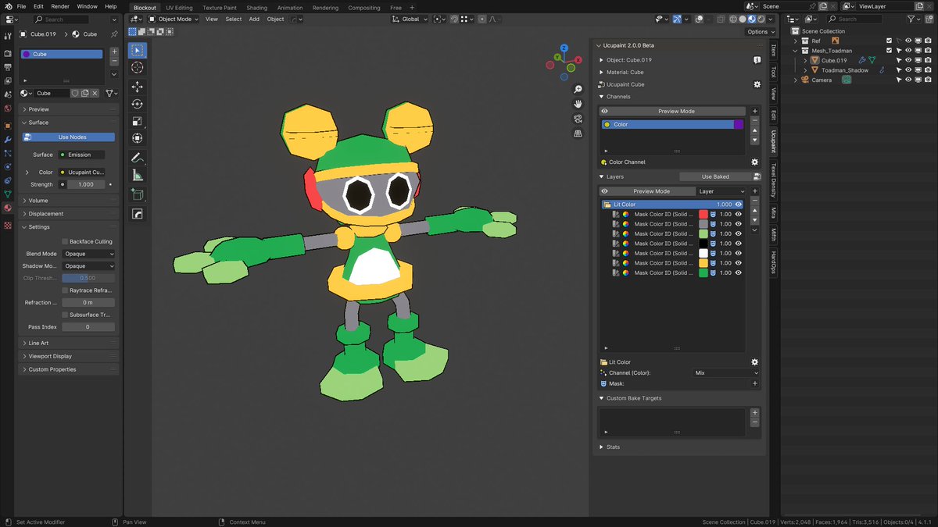Viewport: 938px width, 527px height.
Task: Toggle visibility eye of Lit Color layer
Action: point(739,205)
